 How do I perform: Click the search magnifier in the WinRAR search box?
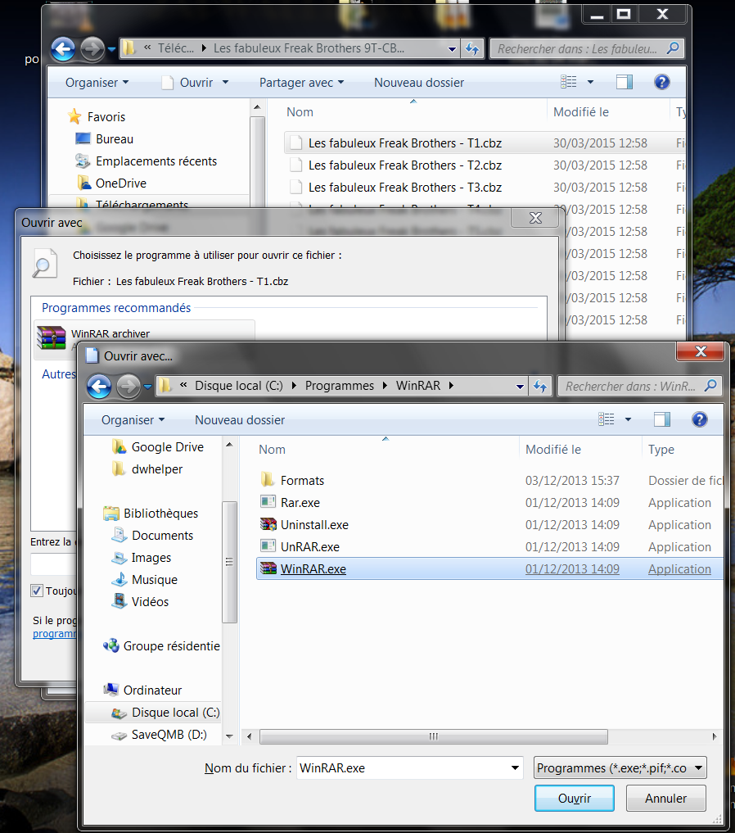tap(710, 386)
